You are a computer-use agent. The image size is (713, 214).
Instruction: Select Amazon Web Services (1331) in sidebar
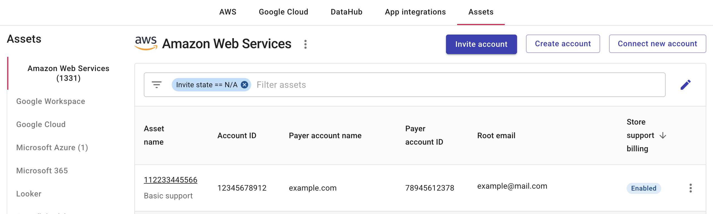68,73
